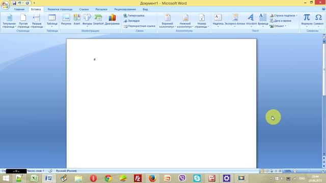Image resolution: width=326 pixels, height=183 pixels.
Task: Insert a Пустая страница blank page
Action: coord(23,21)
